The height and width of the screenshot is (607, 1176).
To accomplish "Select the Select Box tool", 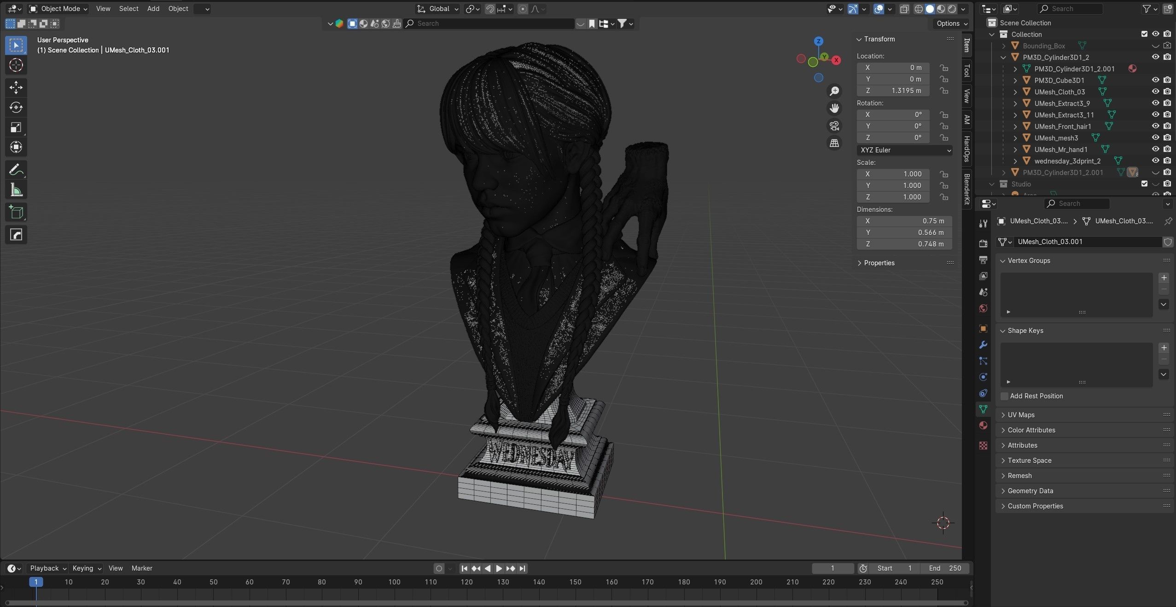I will point(16,45).
